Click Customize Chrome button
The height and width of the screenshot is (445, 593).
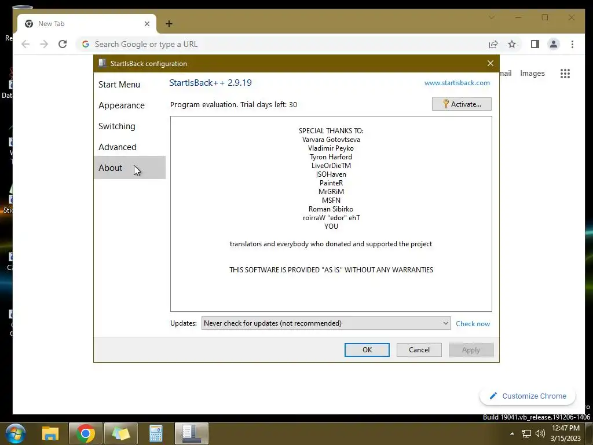pos(528,396)
